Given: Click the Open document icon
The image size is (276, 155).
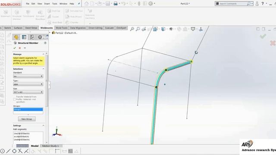Looking at the screenshot, I should tap(100, 3).
